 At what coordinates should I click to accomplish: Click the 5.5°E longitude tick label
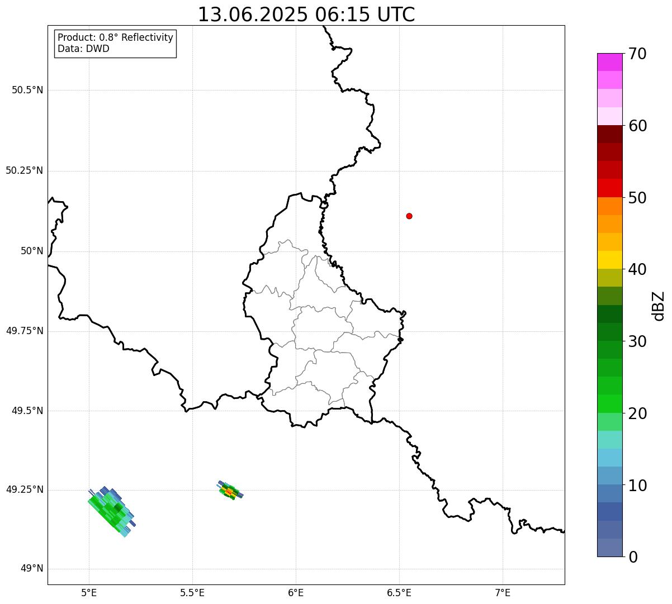(x=192, y=593)
